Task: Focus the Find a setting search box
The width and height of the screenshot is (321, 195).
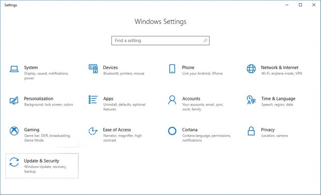Action: tap(160, 40)
